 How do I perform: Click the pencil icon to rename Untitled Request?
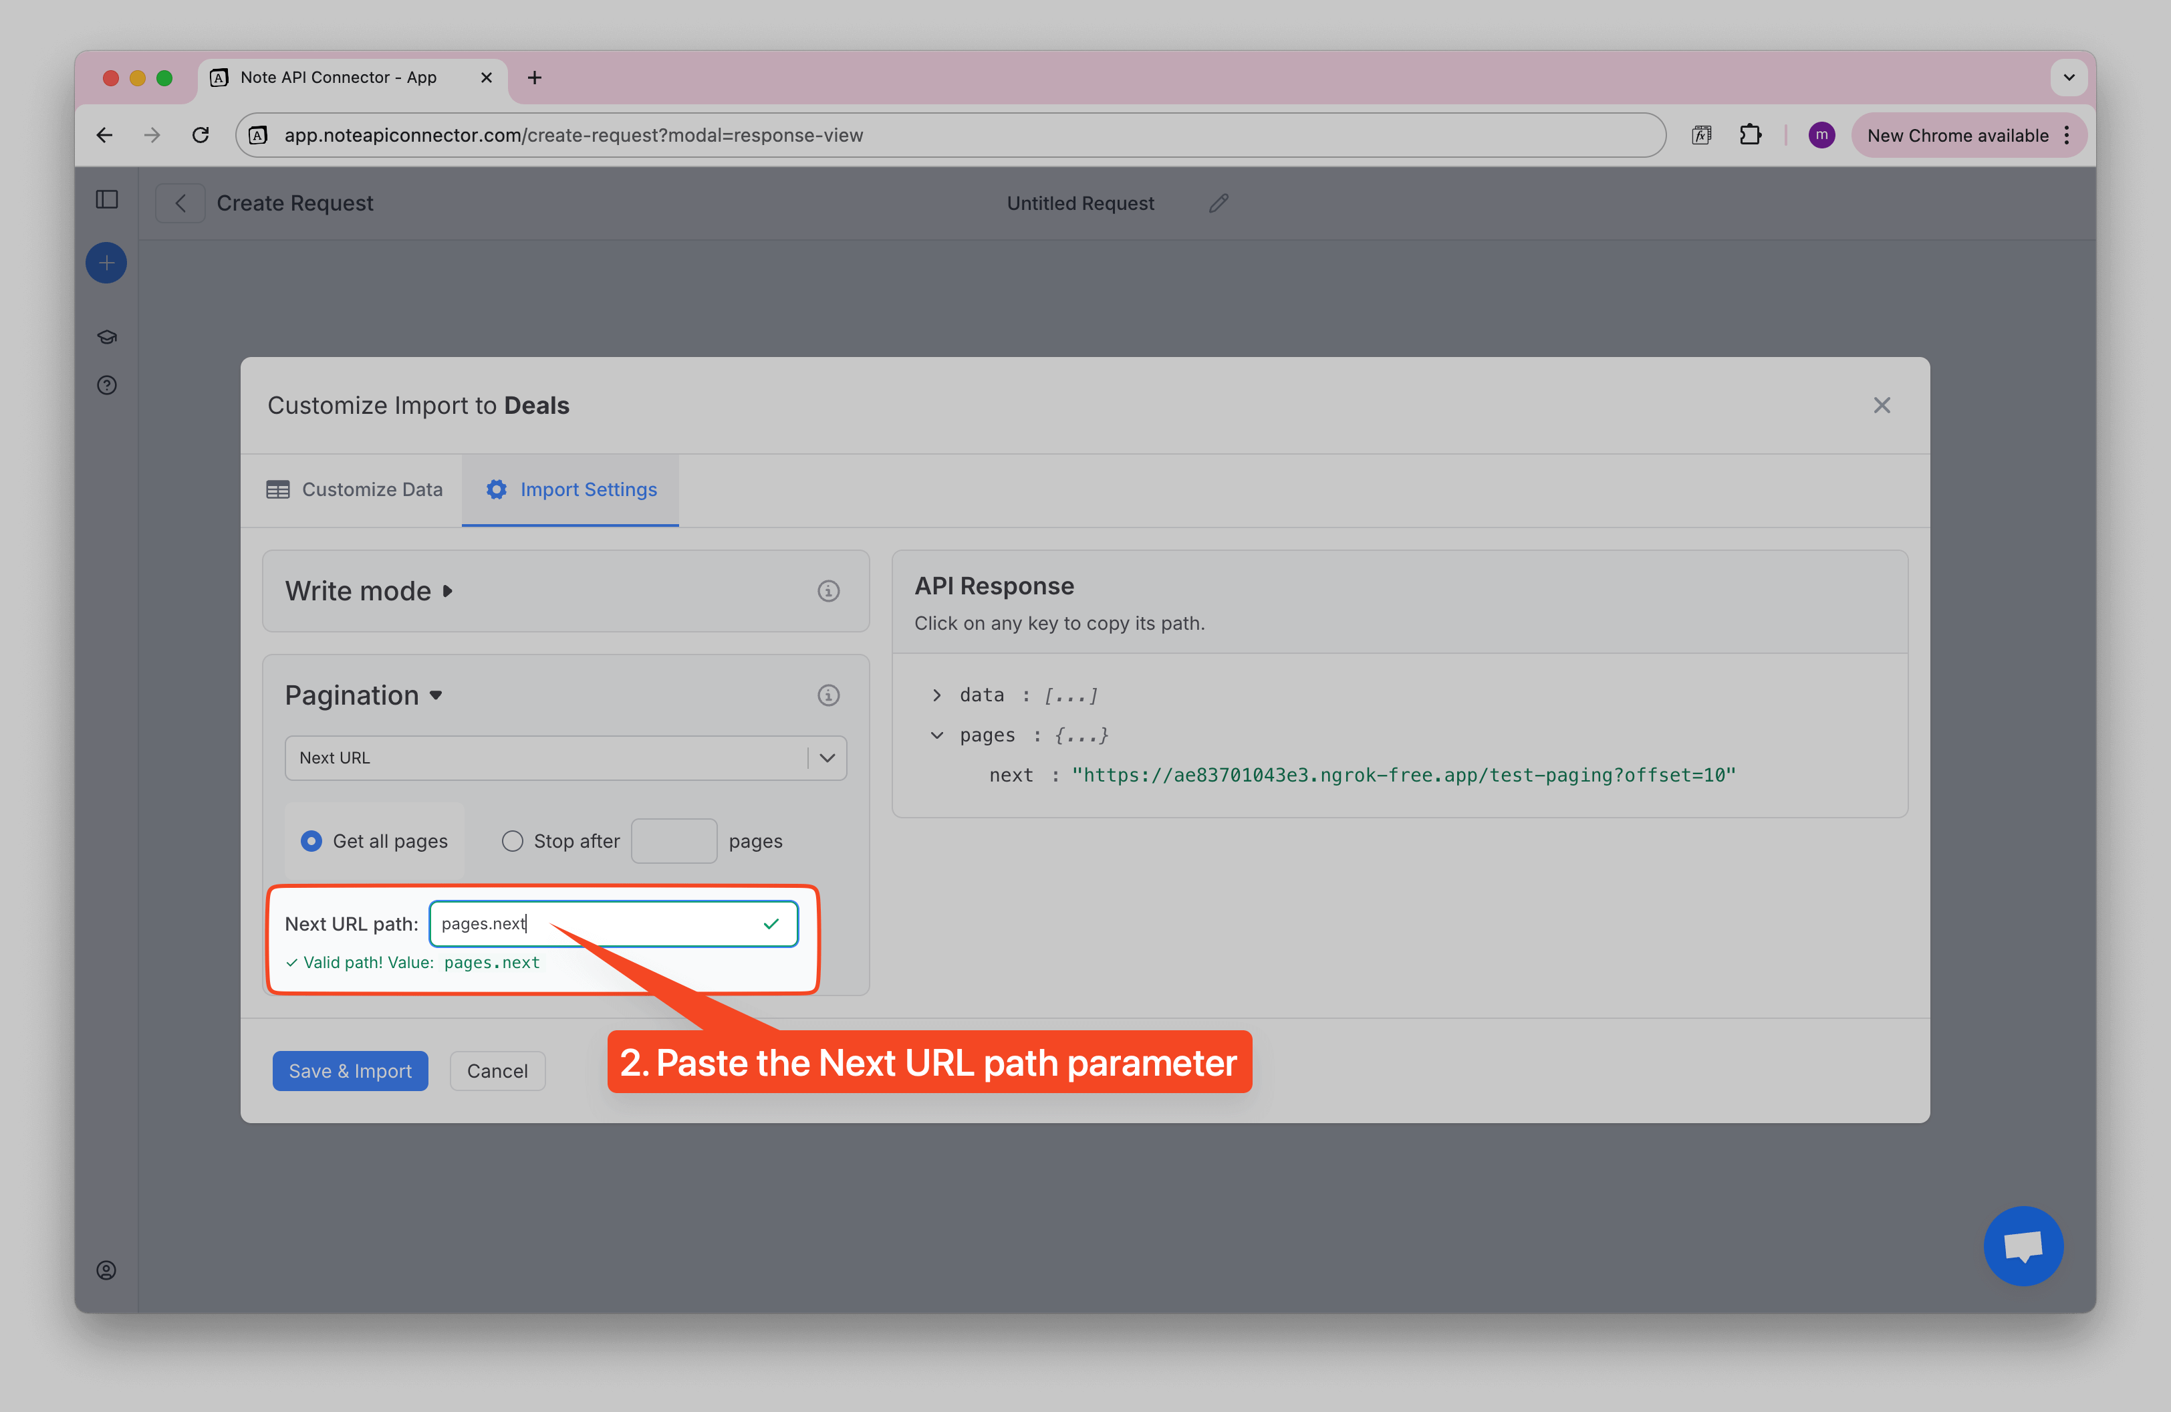tap(1219, 203)
